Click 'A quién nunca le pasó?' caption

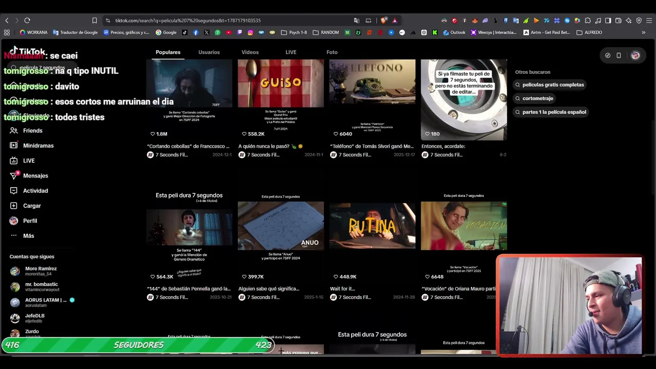tap(271, 146)
